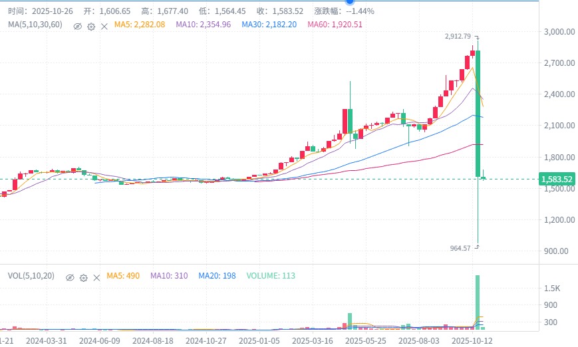Open settings gear for MA(5,10,30,60) indicator

[x=91, y=26]
